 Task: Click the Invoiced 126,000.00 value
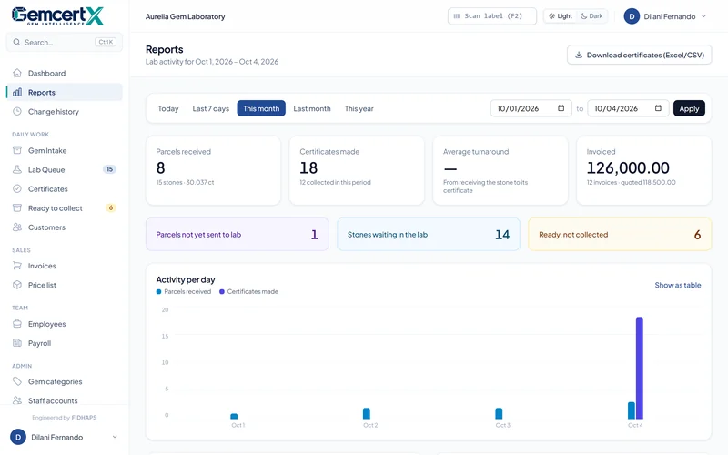(x=628, y=167)
